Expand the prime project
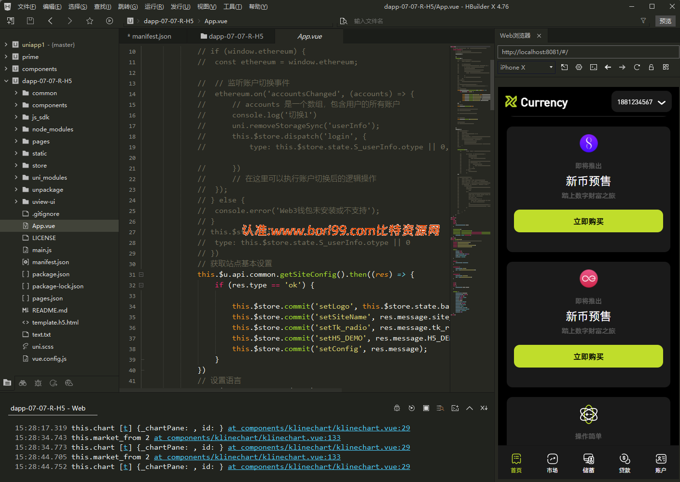 tap(6, 57)
